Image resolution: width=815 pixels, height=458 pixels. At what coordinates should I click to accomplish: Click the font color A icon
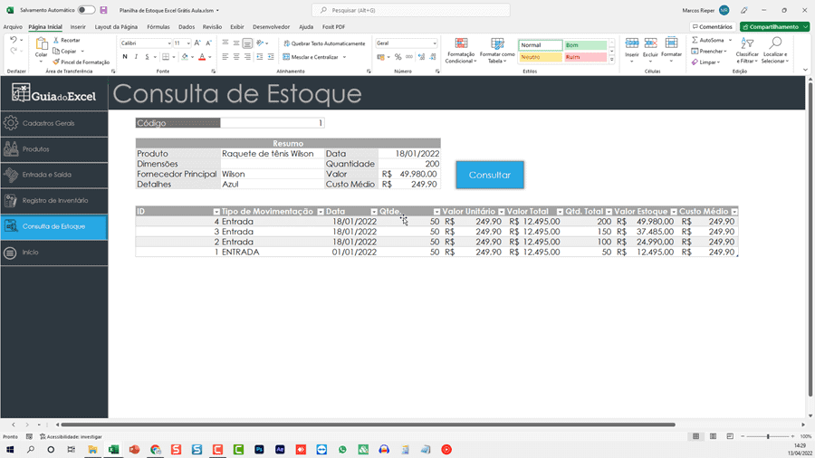coord(202,57)
